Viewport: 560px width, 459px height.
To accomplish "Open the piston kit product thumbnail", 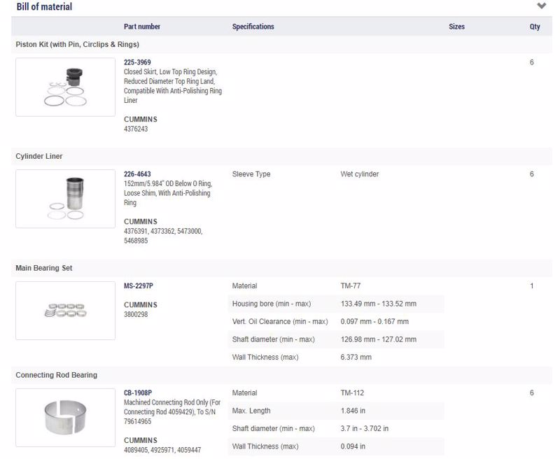I will 65,87.
